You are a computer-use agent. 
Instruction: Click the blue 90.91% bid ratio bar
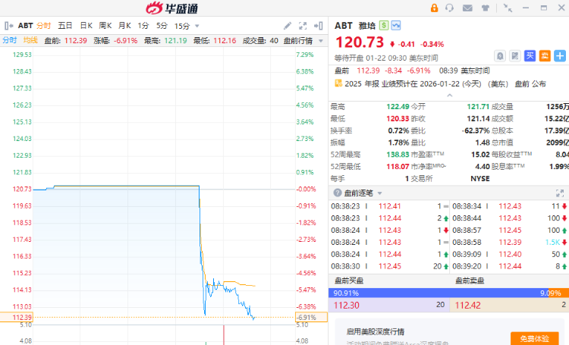coord(439,293)
